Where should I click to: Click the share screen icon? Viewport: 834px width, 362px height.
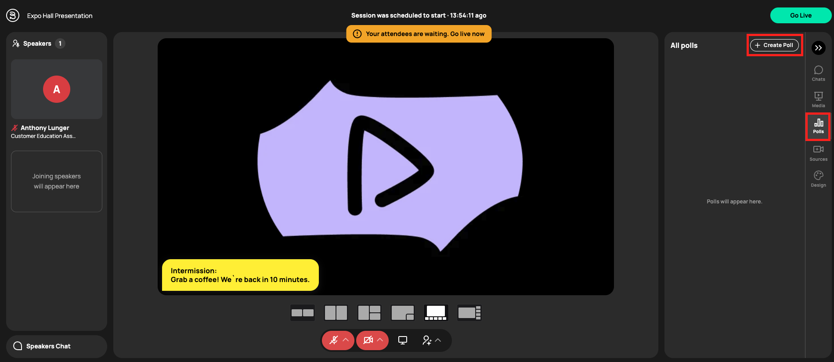click(402, 340)
